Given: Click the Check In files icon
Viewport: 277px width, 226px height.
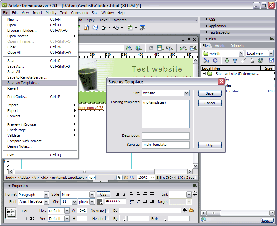Looking at the screenshot, I should click(x=252, y=60).
